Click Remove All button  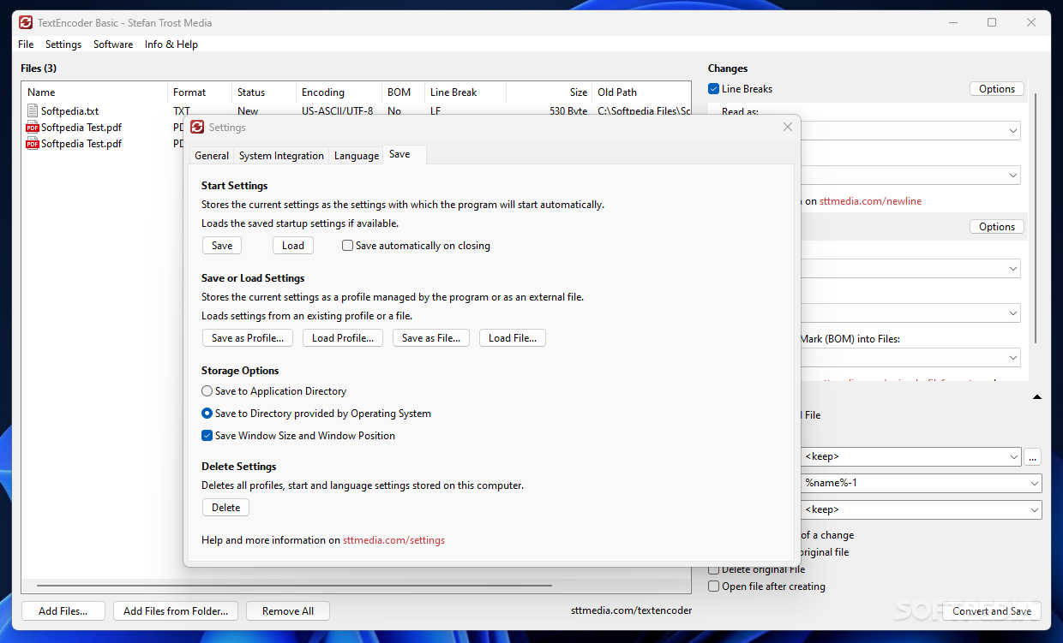click(x=288, y=611)
